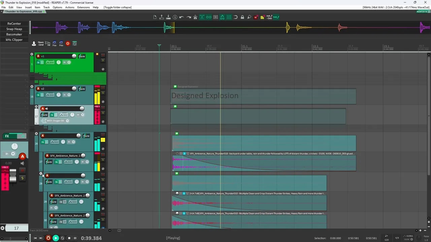Open the input dropdown on track v1
Image resolution: width=431 pixels, height=242 pixels.
67,63
